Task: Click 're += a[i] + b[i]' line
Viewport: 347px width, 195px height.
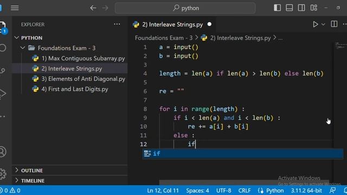Action: 218,126
